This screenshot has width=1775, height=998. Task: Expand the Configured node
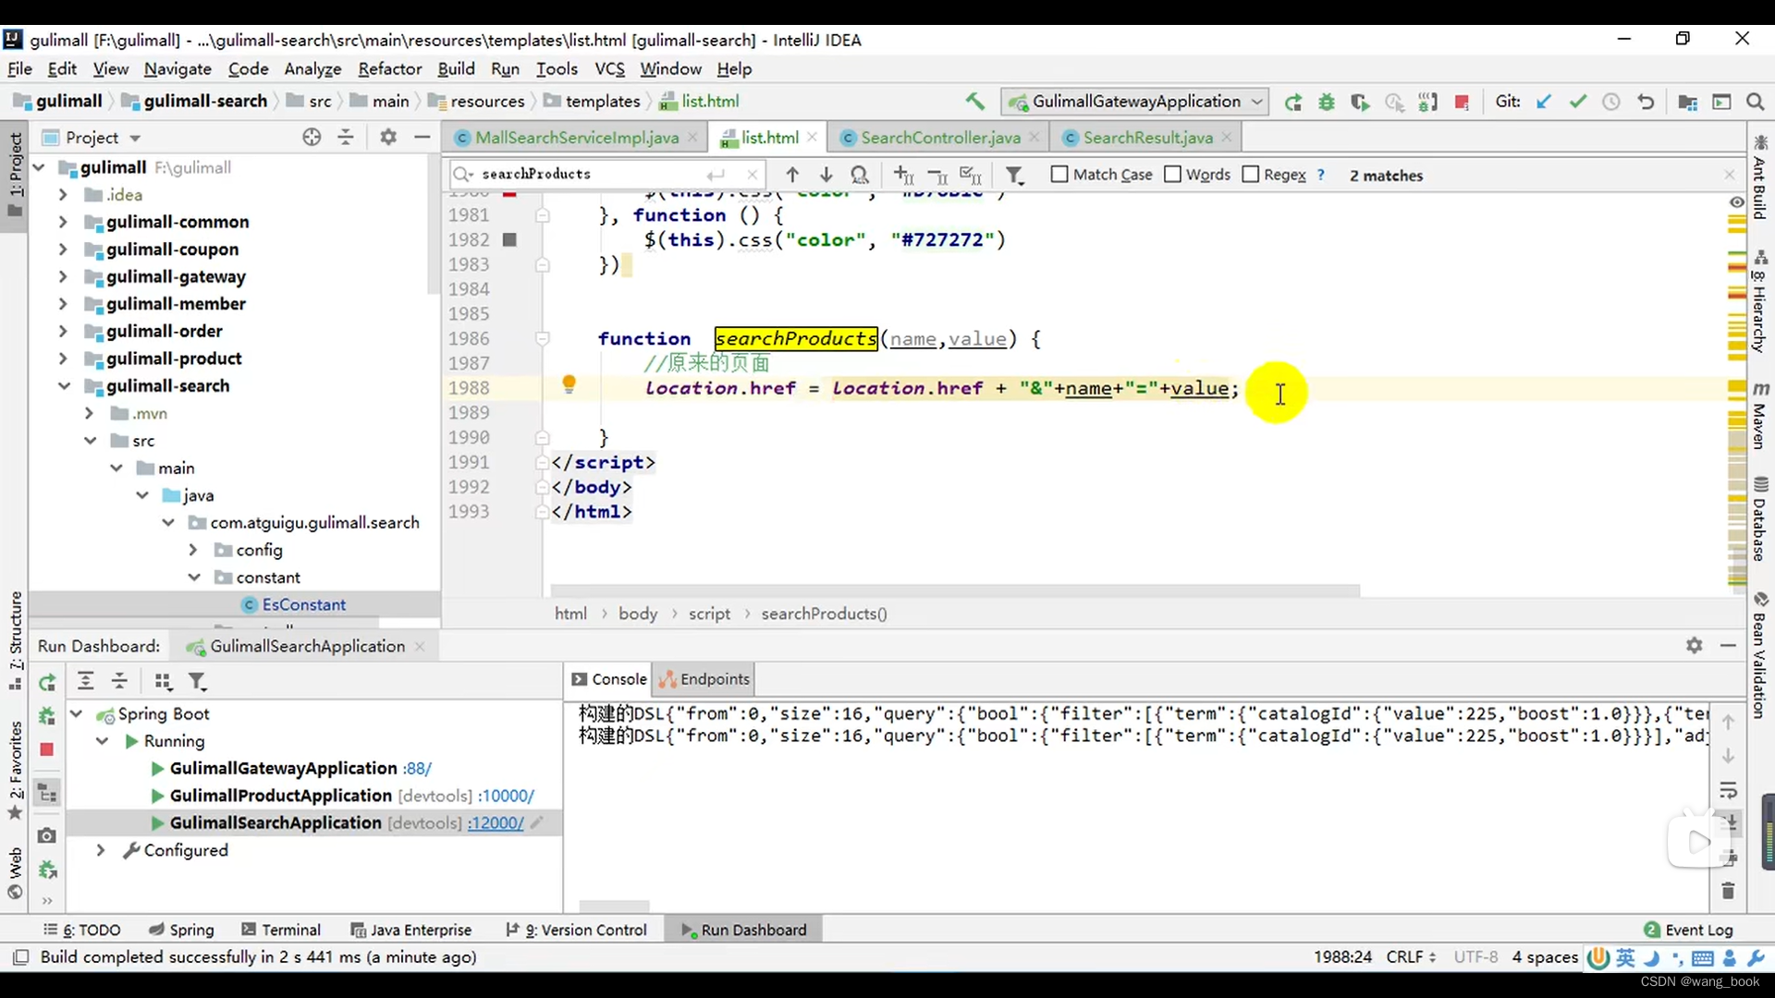point(100,850)
